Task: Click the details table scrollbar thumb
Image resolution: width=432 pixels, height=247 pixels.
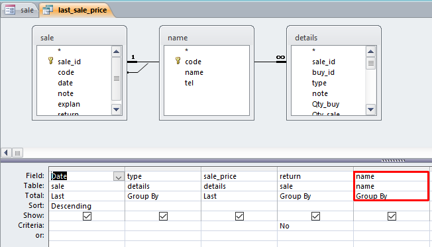Action: point(370,64)
